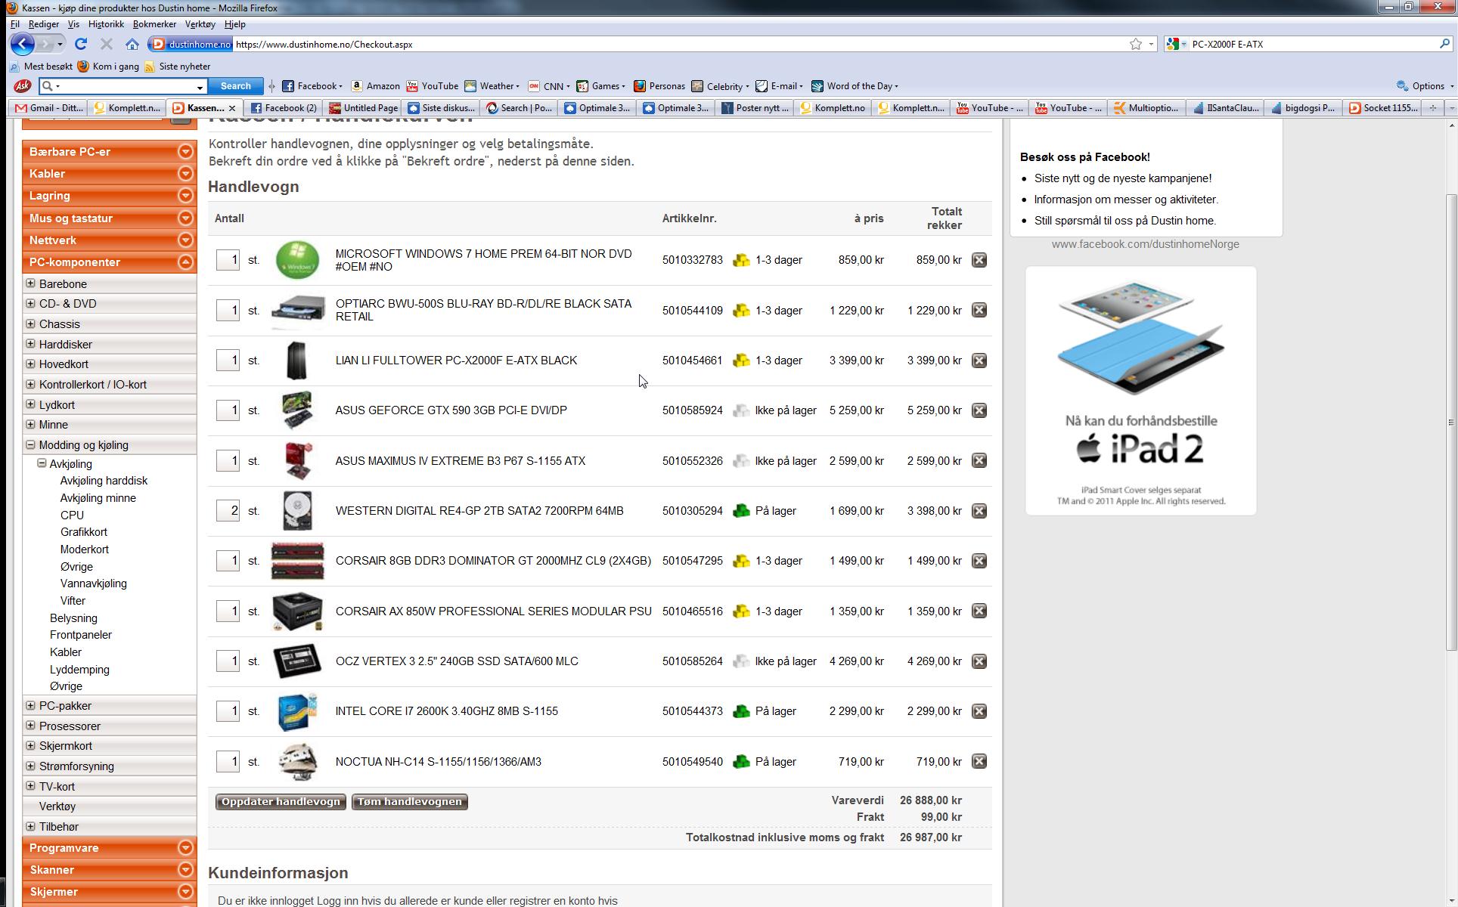Edit quantity field for Western Digital RE4-GP
The image size is (1458, 907).
228,511
